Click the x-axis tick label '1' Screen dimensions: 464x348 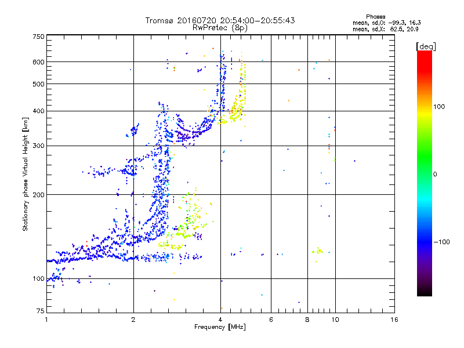coord(46,320)
